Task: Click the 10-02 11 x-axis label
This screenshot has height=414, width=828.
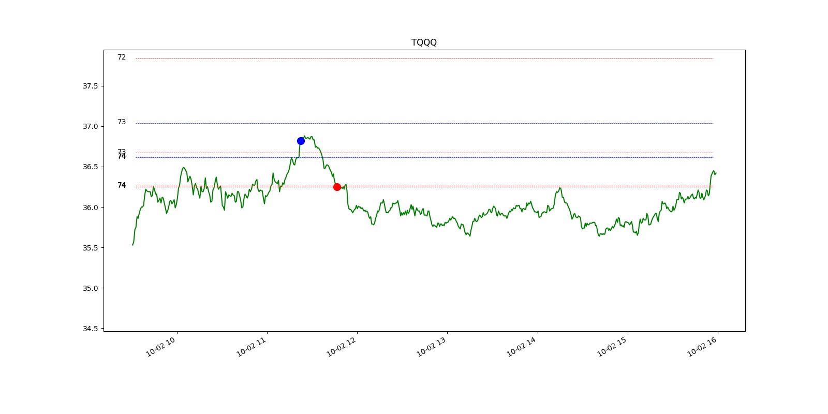Action: coord(251,347)
